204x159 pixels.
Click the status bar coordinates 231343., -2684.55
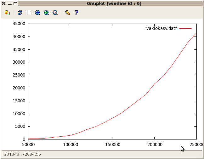pos(22,154)
